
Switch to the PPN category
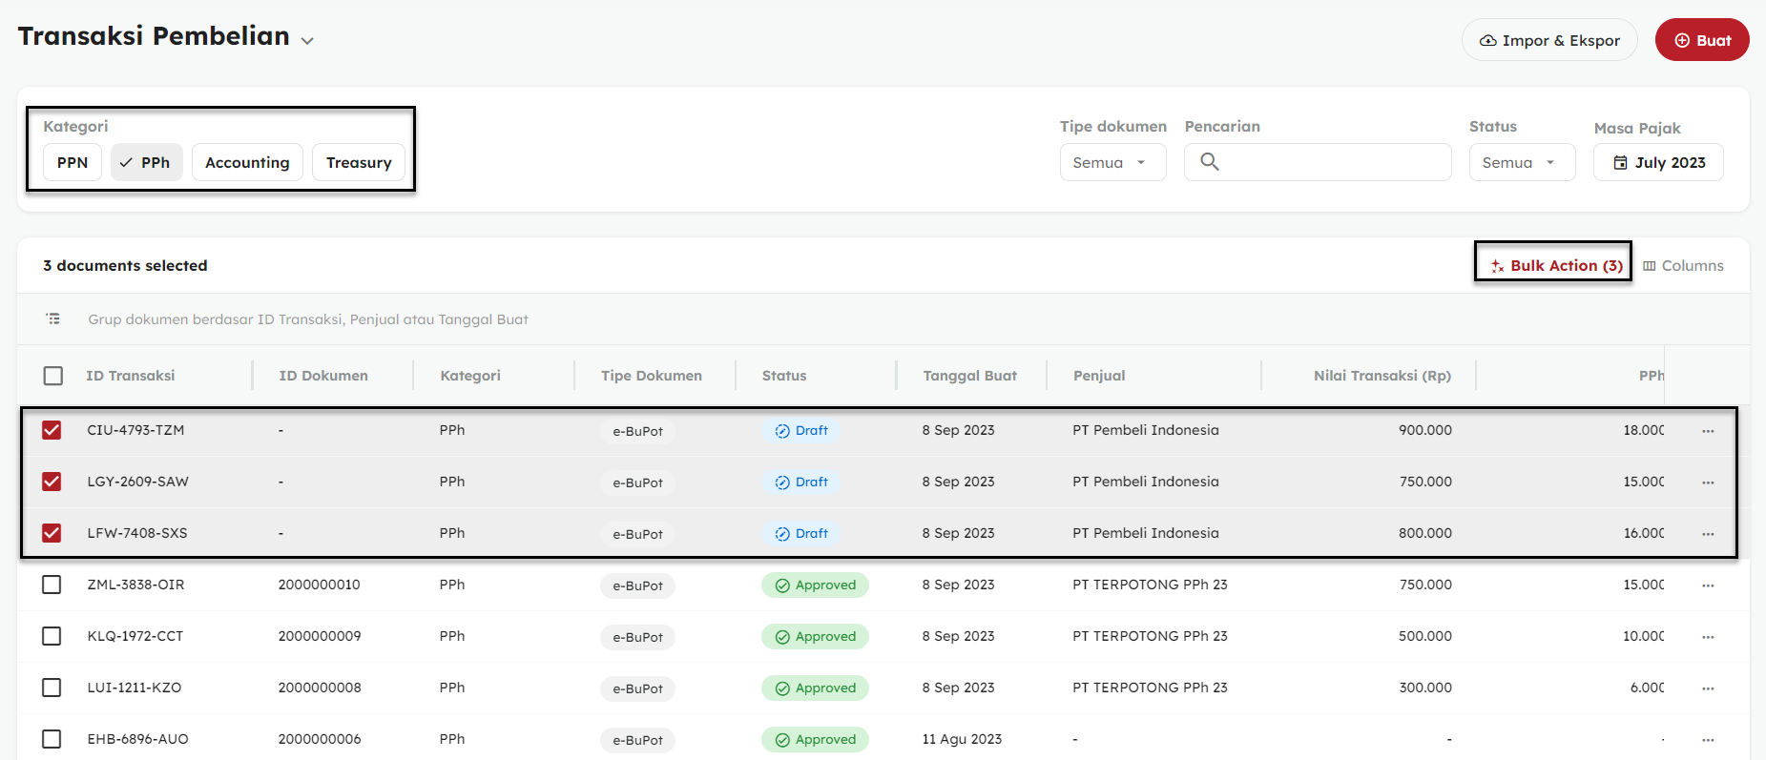coord(73,163)
